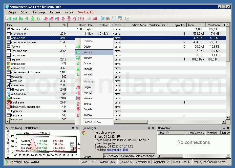235x168 pixels.
Task: Click the green ignore download toolbar icon
Action: click(x=38, y=18)
